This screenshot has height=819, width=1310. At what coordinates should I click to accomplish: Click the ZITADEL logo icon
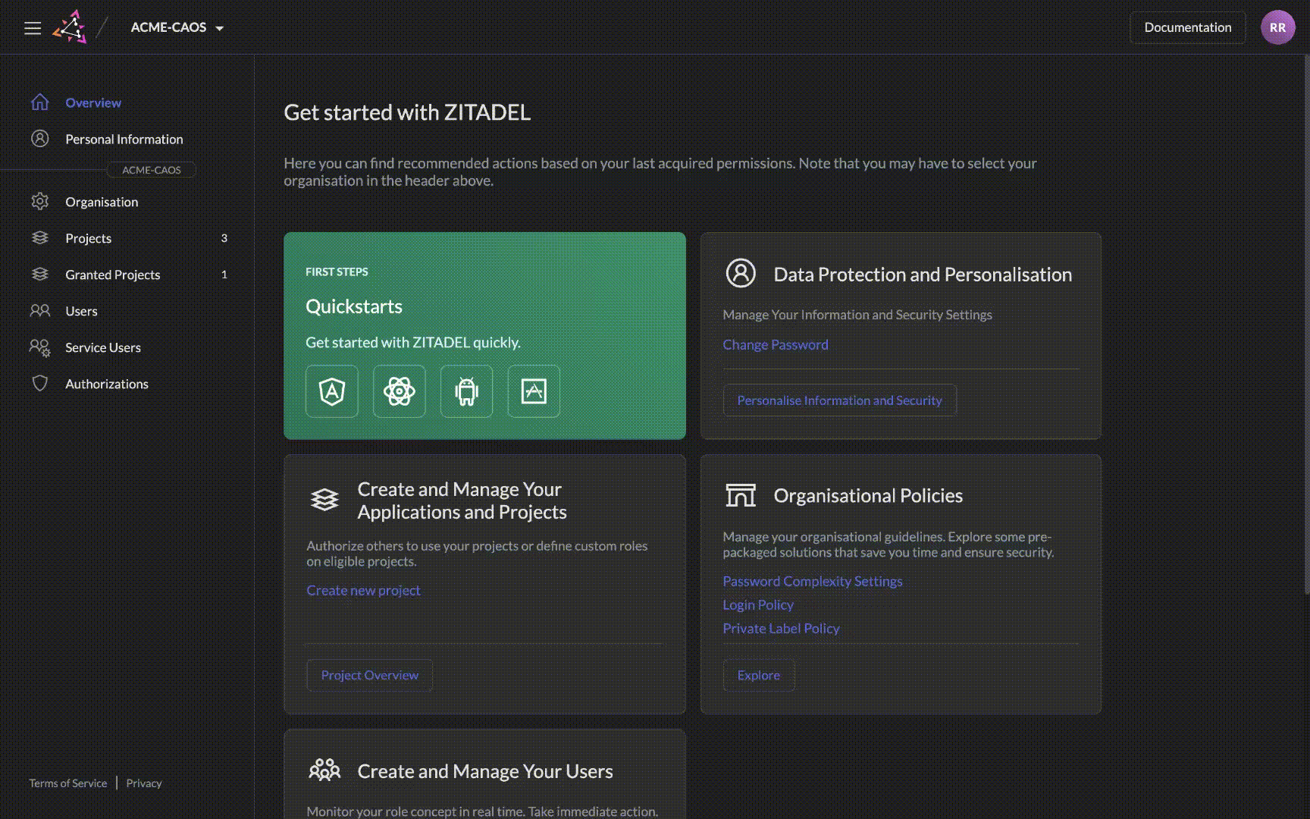[x=70, y=27]
